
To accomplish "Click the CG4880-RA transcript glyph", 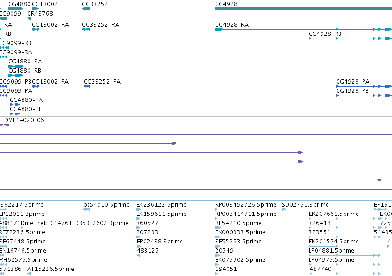I will pyautogui.click(x=16, y=66).
